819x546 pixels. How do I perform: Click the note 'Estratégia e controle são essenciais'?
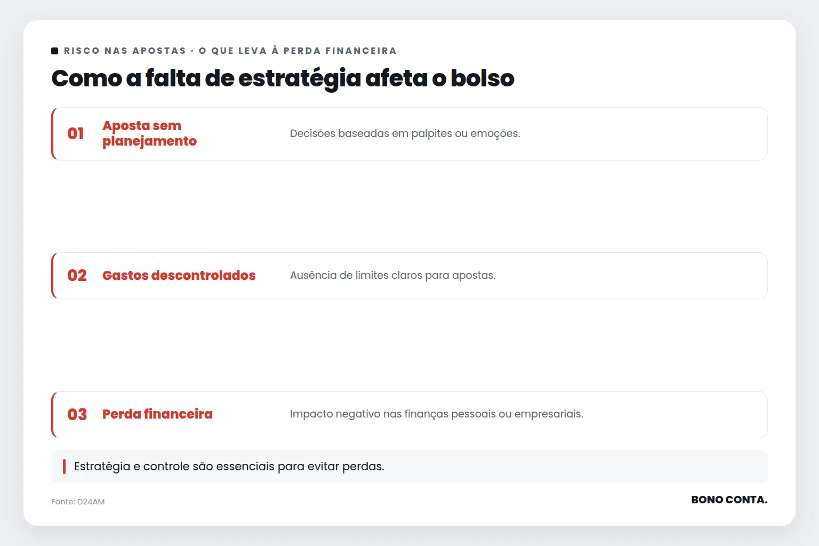(x=174, y=466)
